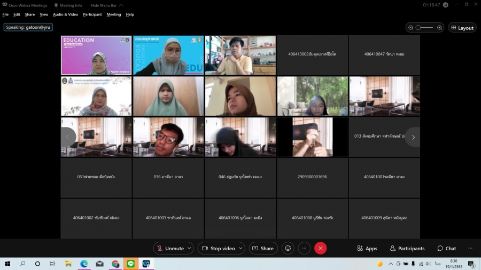This screenshot has height=270, width=481.
Task: Collapse the menu with Hide Menu Bar
Action: pos(107,5)
